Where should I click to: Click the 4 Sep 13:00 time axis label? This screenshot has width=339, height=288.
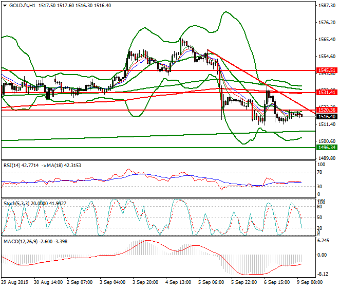pos(178,282)
